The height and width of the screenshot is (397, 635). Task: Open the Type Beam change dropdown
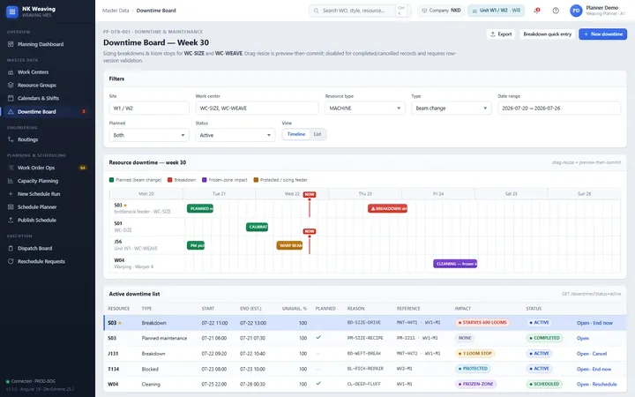coord(452,109)
